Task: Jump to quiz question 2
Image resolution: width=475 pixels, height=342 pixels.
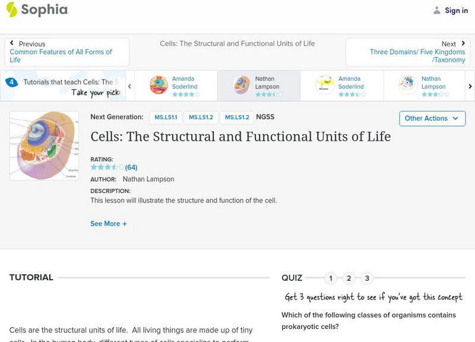Action: 349,278
